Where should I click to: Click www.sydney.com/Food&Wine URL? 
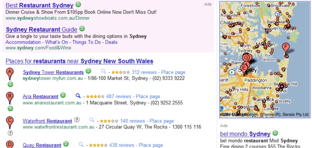(38, 48)
